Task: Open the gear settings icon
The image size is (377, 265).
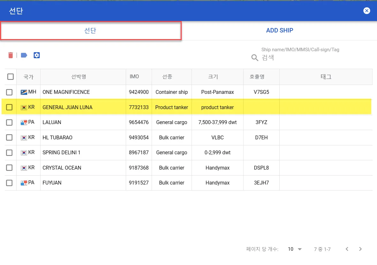Action: [37, 55]
